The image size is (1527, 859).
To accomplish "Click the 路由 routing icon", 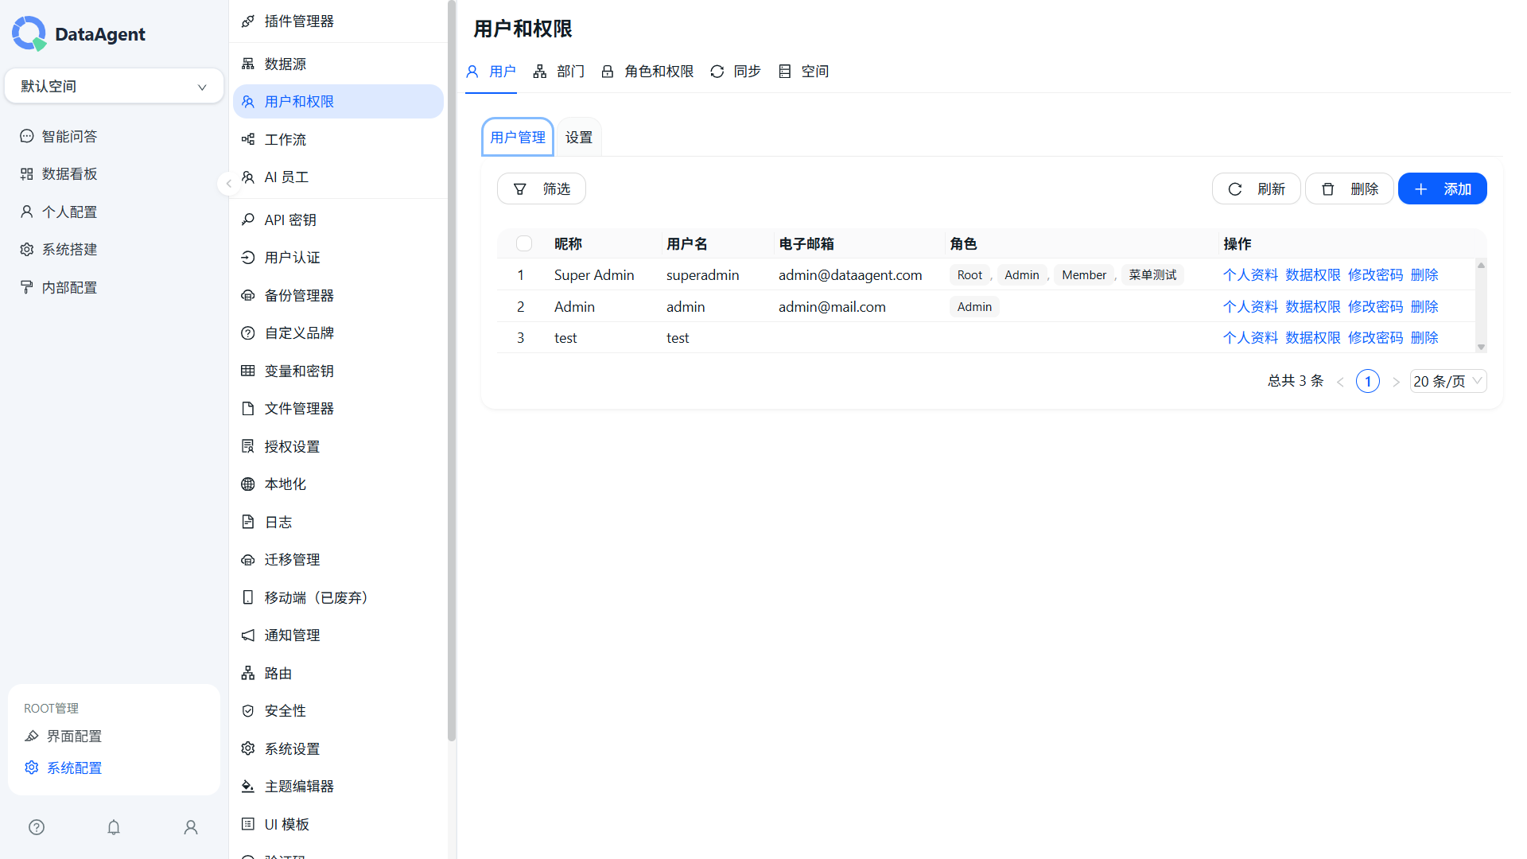I will [x=248, y=673].
